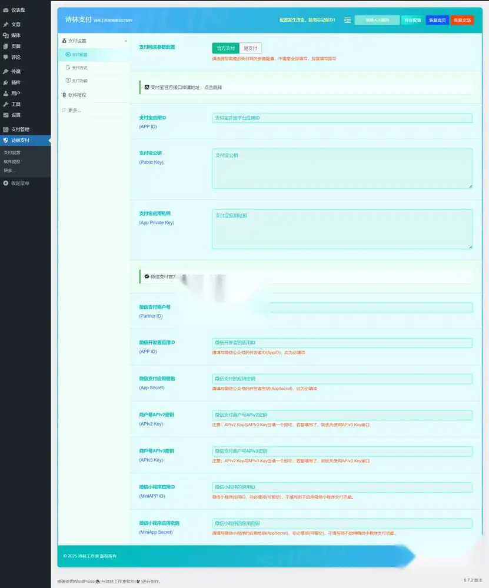This screenshot has height=588, width=489.
Task: Click the 支付管理 sidebar icon
Action: [x=6, y=129]
